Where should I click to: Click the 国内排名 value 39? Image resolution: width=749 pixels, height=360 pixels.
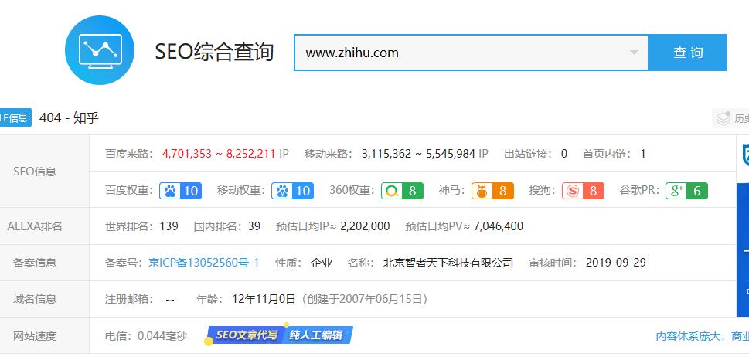click(x=254, y=226)
